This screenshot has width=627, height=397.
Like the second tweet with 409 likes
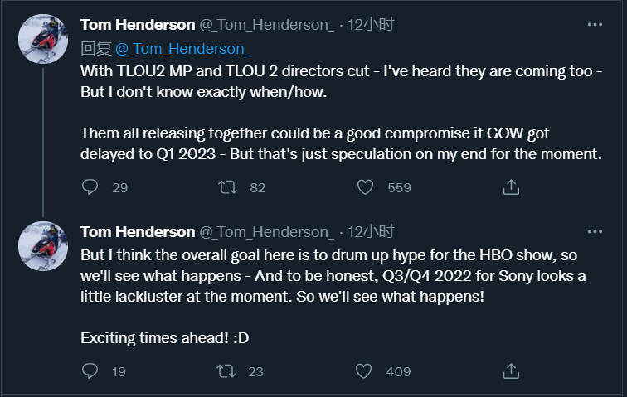(x=364, y=371)
